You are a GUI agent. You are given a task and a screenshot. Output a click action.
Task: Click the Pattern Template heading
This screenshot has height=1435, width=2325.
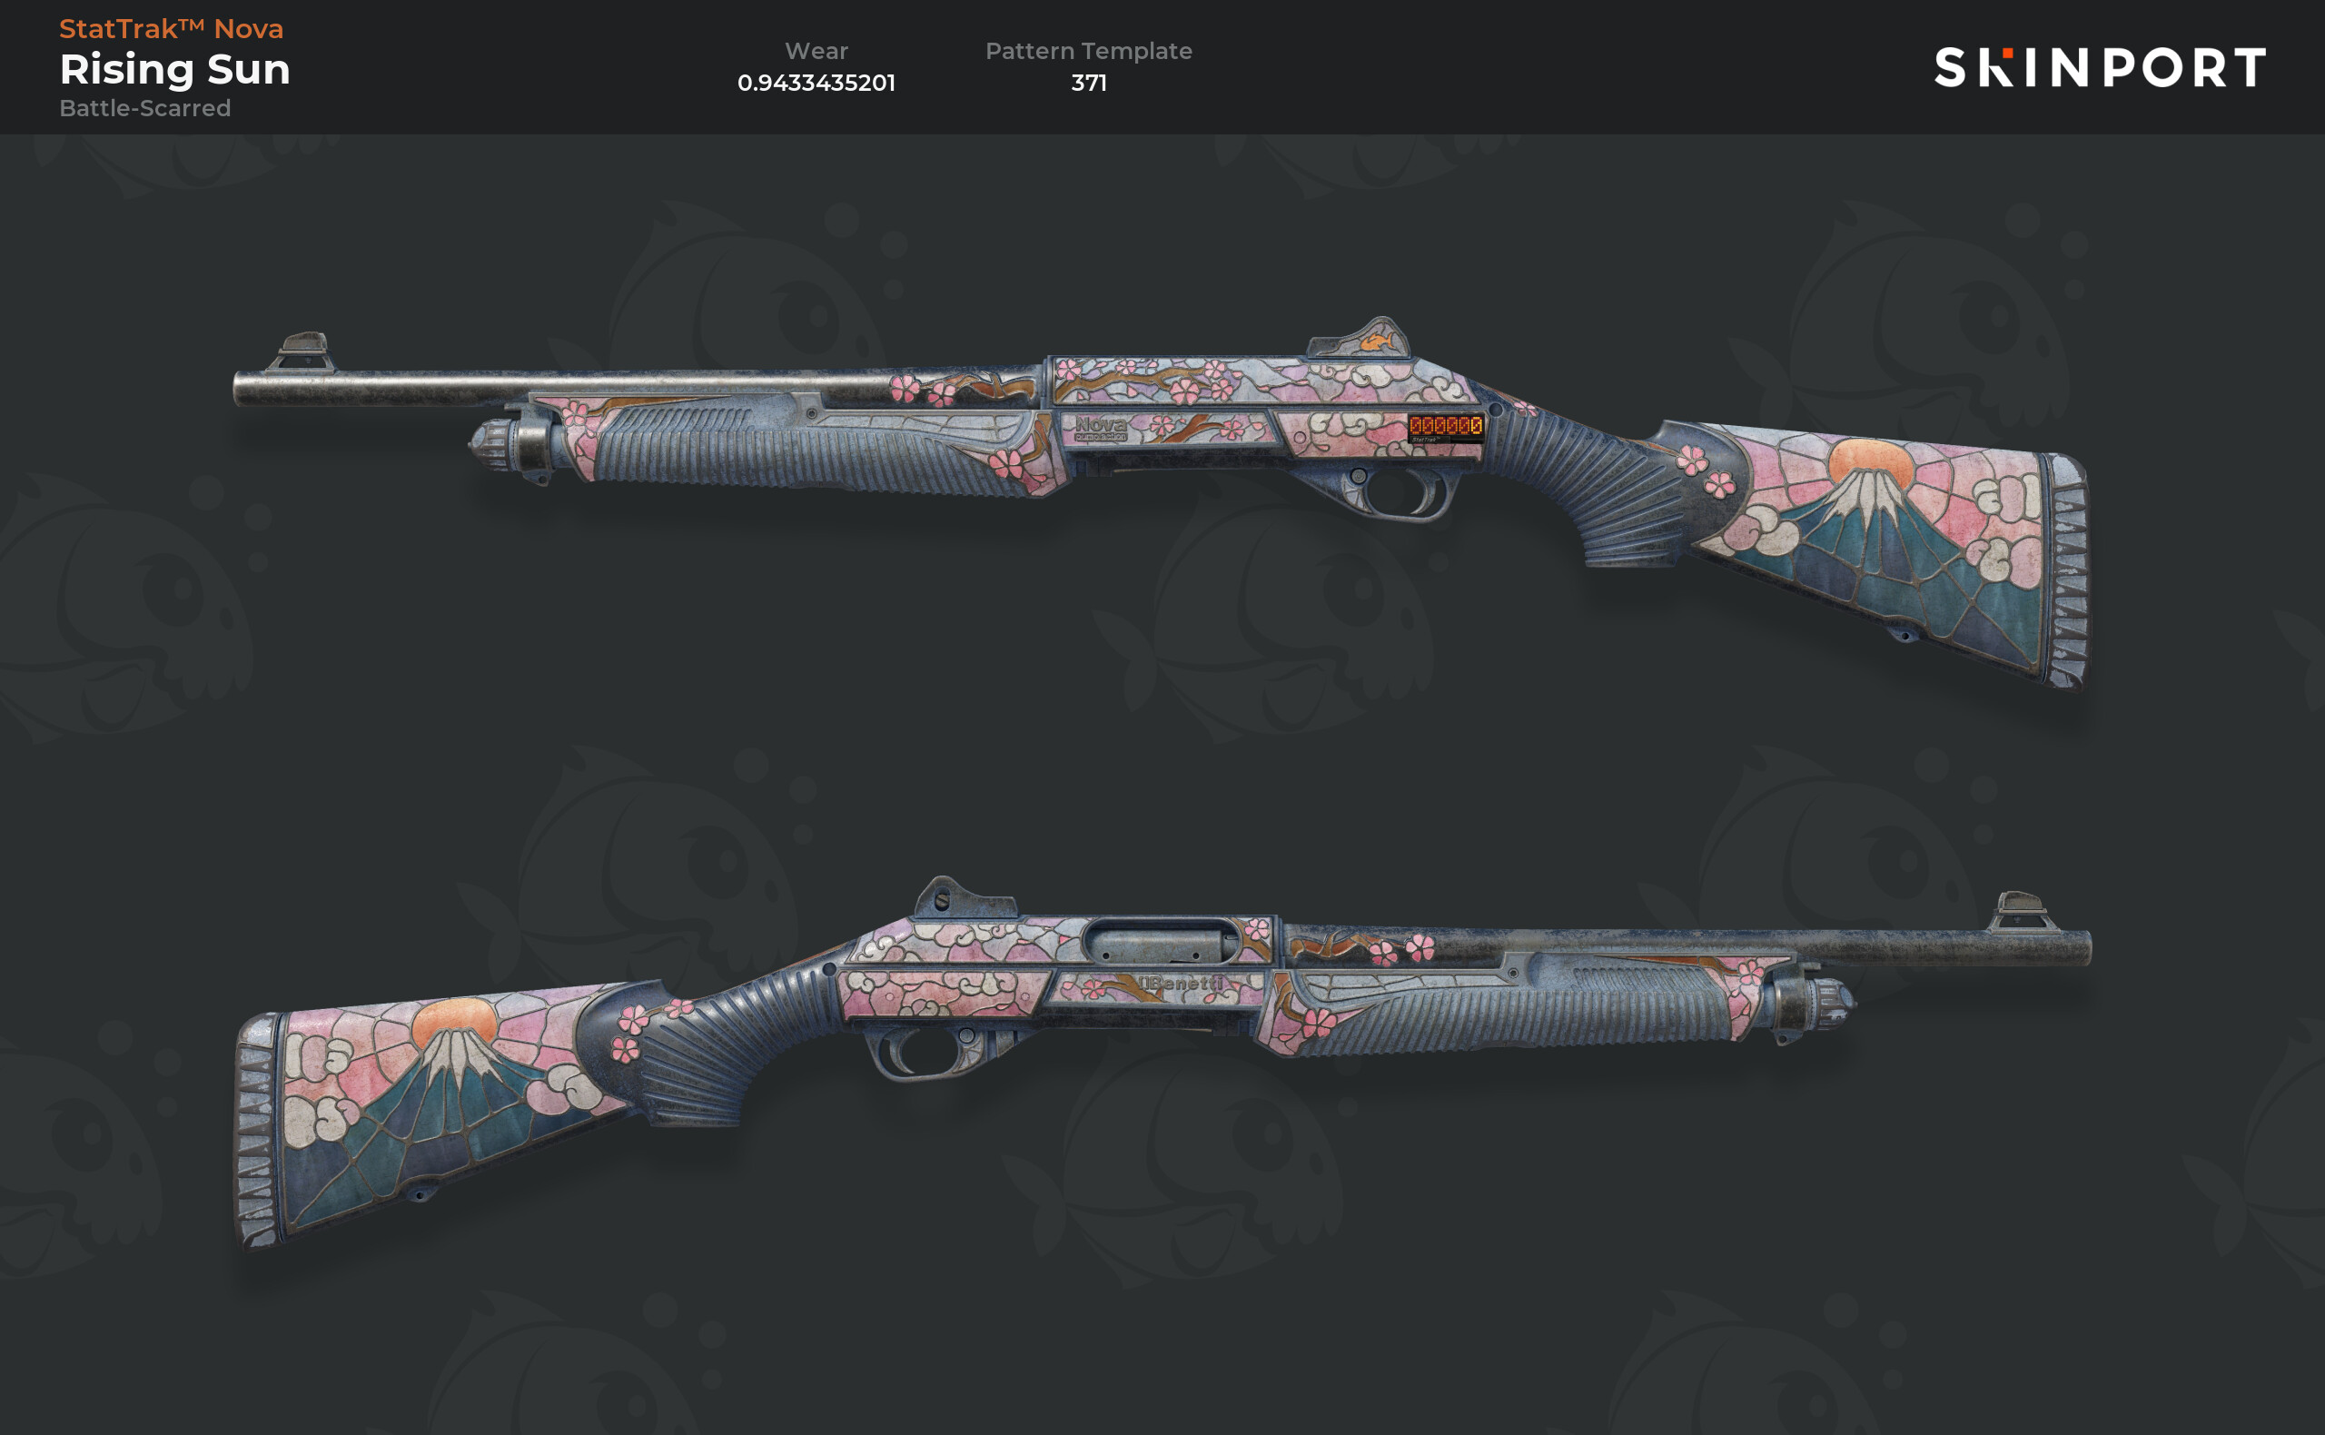coord(1088,50)
